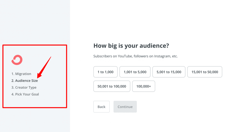Select the 1,001 to 5,000 option
This screenshot has width=240, height=132.
(x=135, y=72)
